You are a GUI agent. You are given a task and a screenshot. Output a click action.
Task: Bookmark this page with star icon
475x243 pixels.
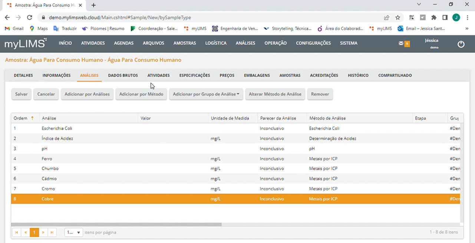(398, 17)
